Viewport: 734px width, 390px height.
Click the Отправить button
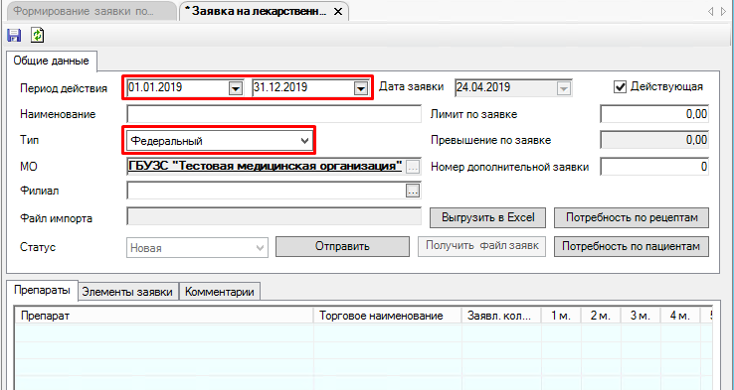[x=343, y=246]
